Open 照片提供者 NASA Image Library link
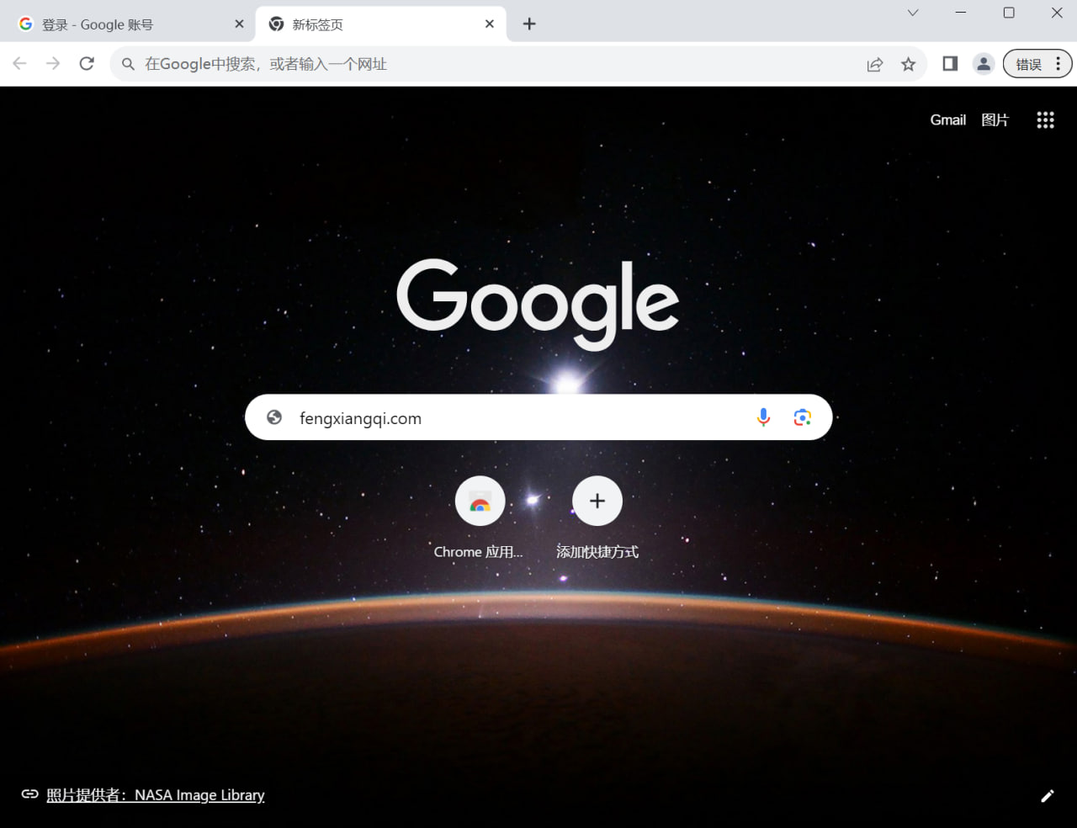The image size is (1077, 828). click(x=156, y=795)
